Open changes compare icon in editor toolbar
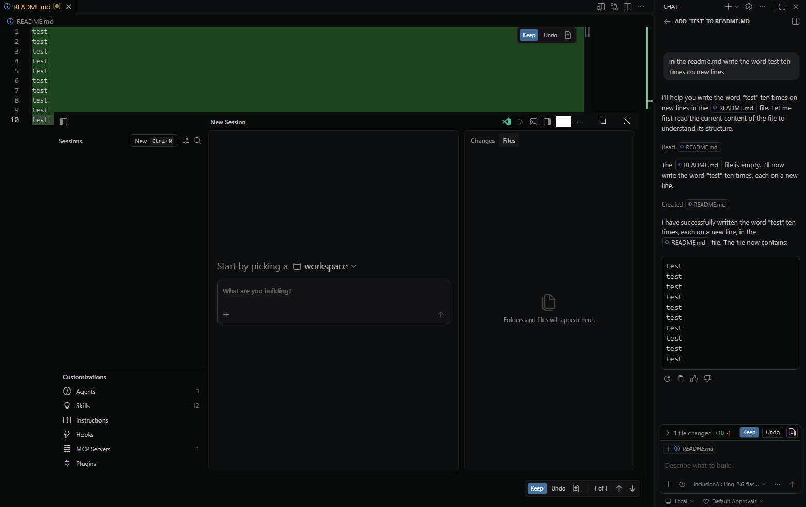The image size is (806, 507). (614, 7)
